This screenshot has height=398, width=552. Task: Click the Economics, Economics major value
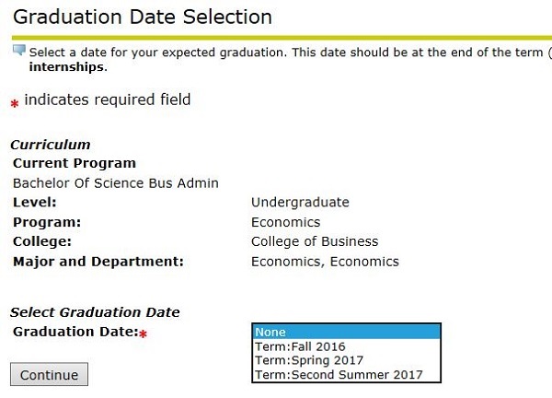coord(326,262)
